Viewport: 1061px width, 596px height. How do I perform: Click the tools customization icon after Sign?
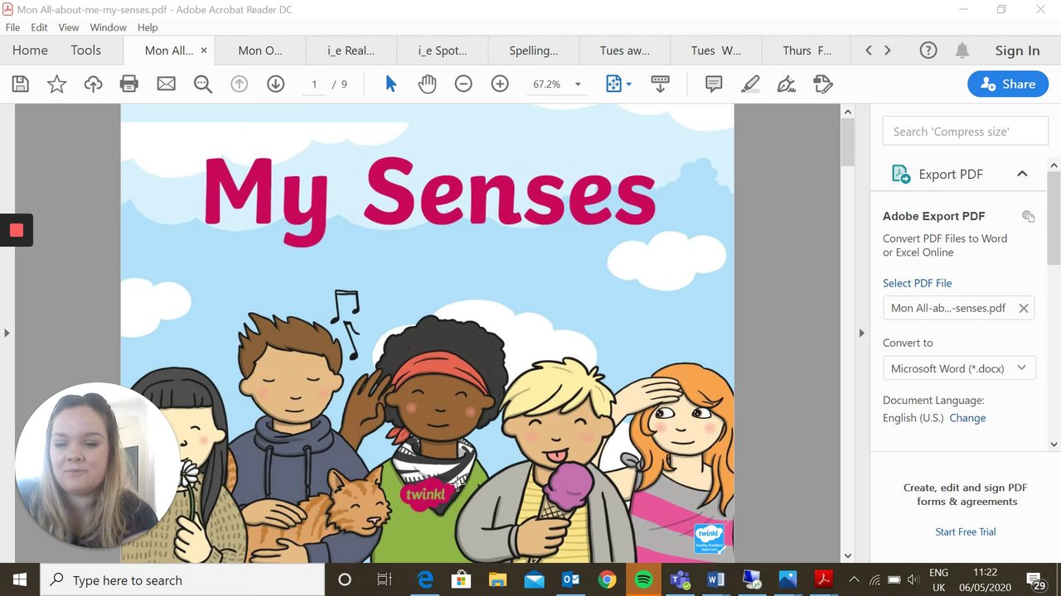[x=823, y=84]
